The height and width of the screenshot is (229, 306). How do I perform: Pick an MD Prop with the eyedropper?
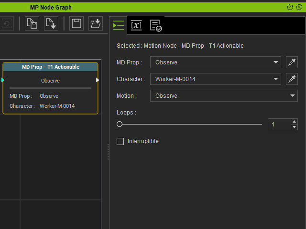point(292,62)
